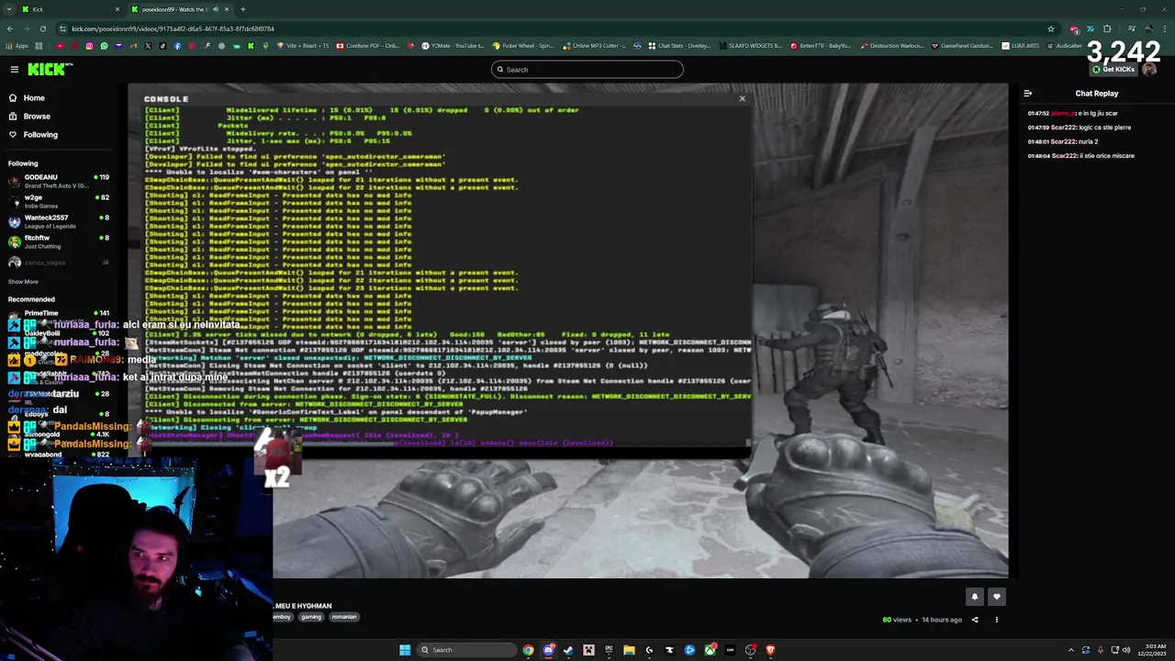The width and height of the screenshot is (1175, 661).
Task: Click the heart follow button under video
Action: 997,597
